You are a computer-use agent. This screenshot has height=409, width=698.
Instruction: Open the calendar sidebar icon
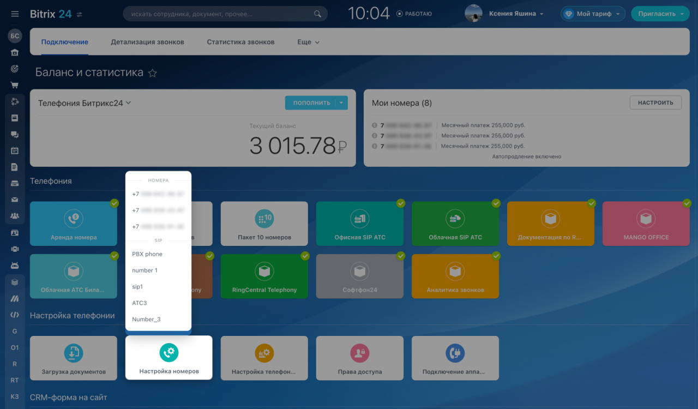[15, 151]
